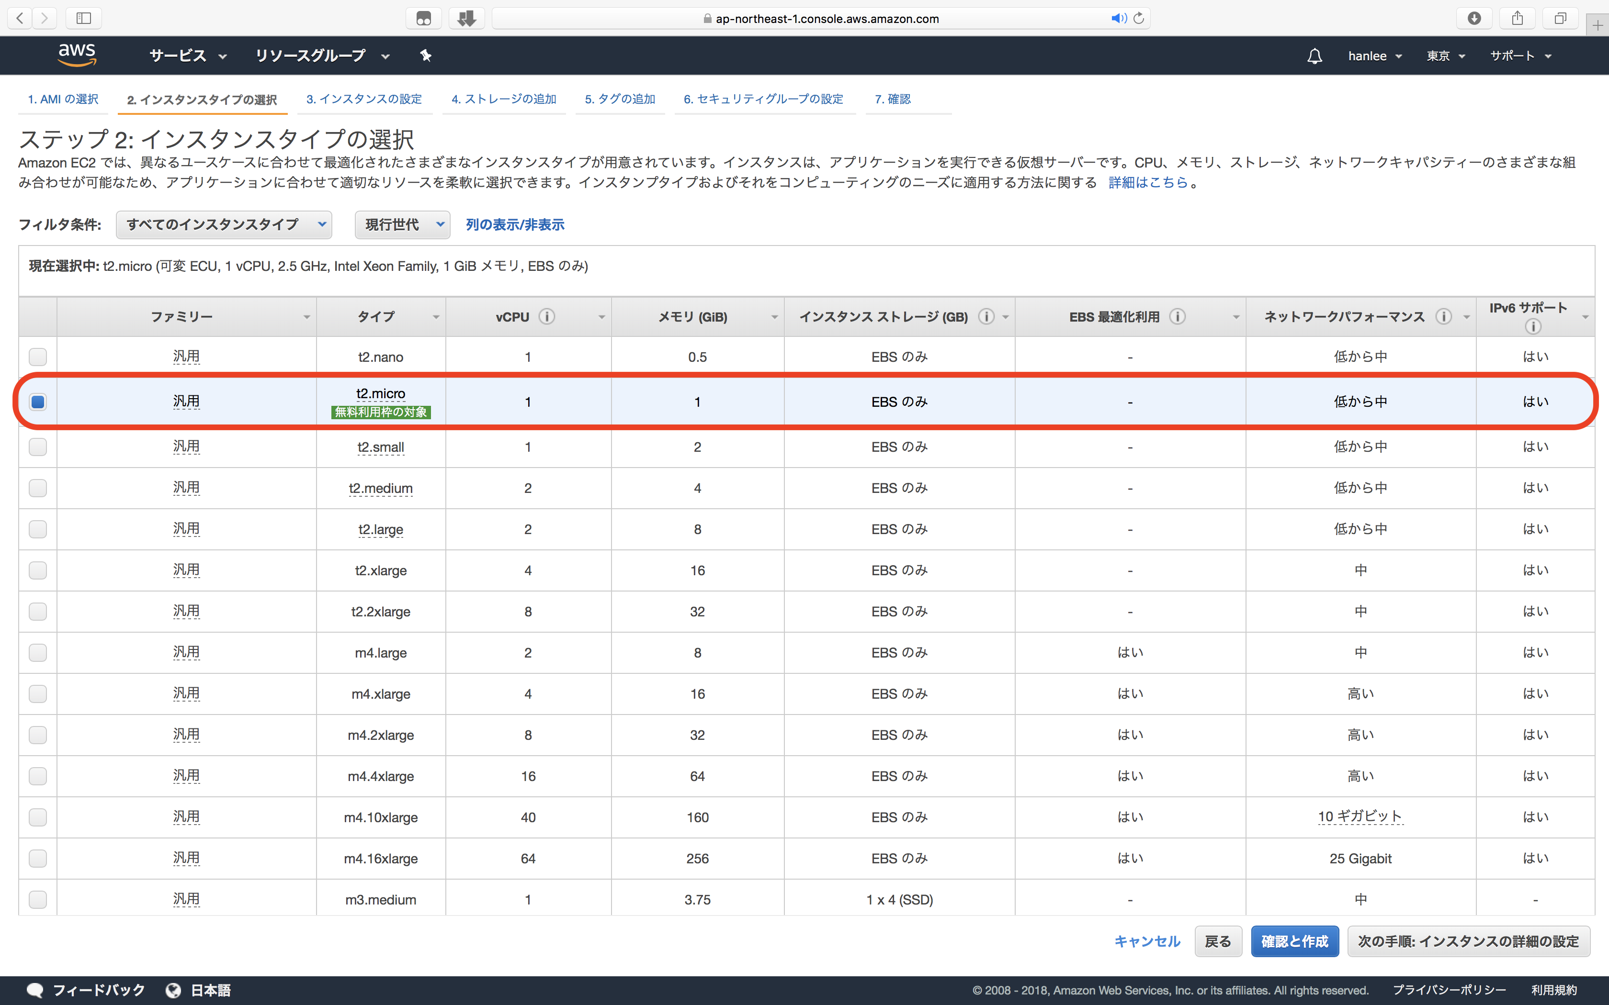Click the ghost-like extension icon in toolbar
1609x1005 pixels.
(x=423, y=18)
